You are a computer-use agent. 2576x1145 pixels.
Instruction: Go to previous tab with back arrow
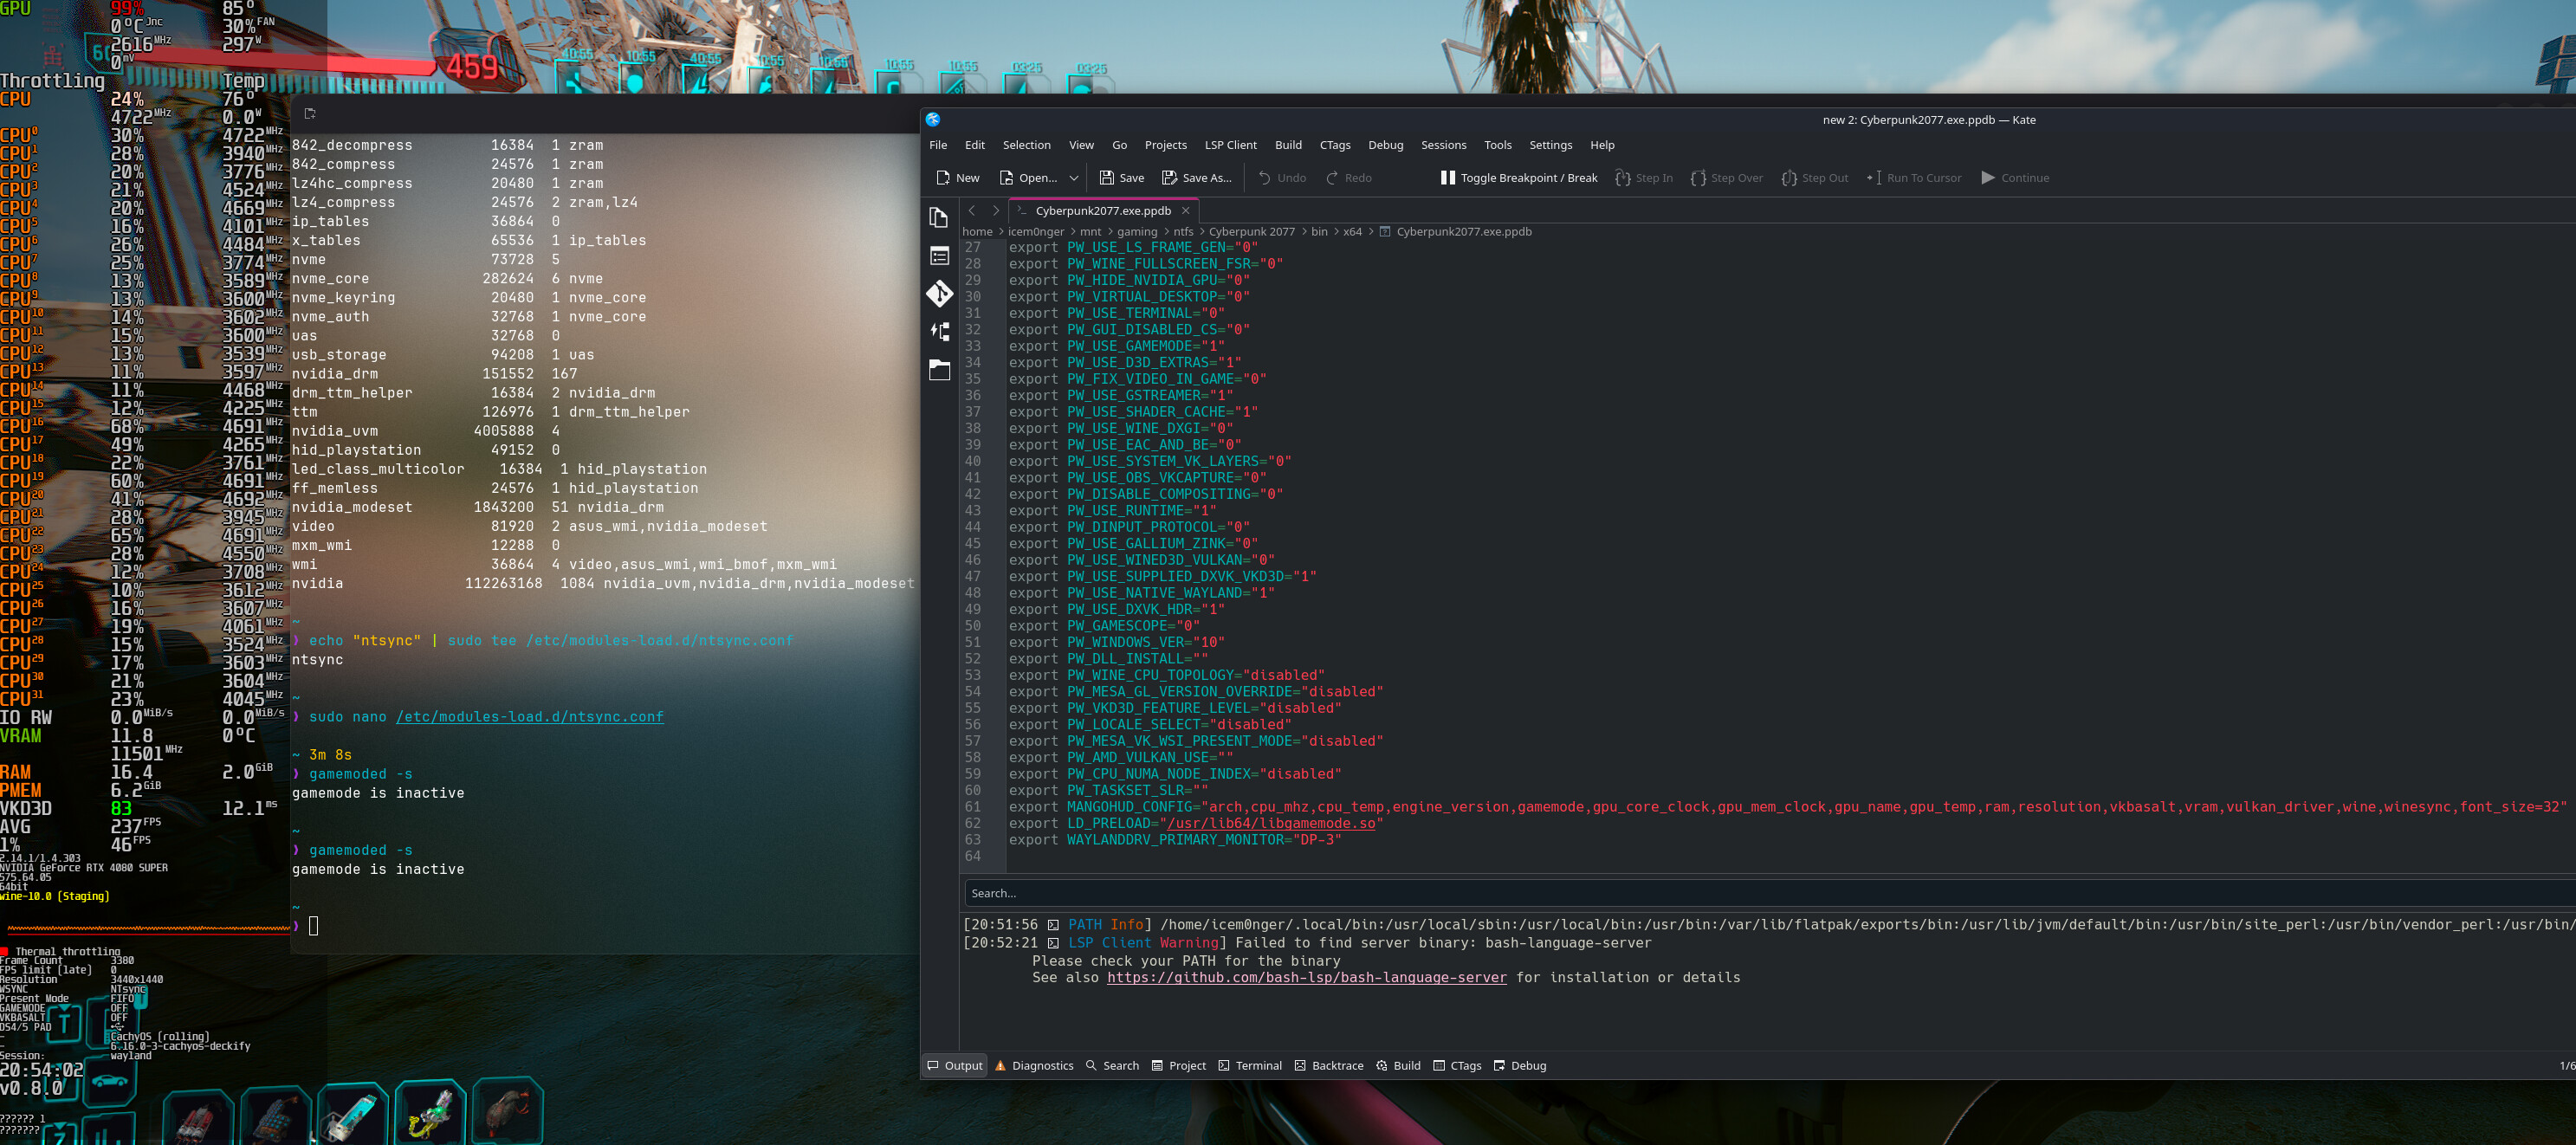[x=971, y=211]
